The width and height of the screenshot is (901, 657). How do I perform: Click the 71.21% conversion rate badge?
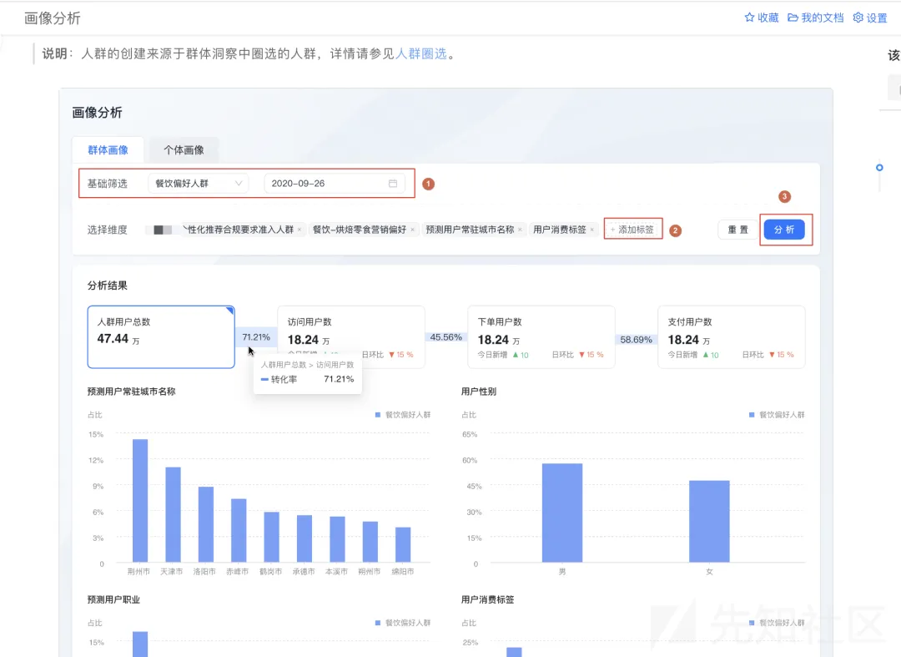click(x=256, y=336)
